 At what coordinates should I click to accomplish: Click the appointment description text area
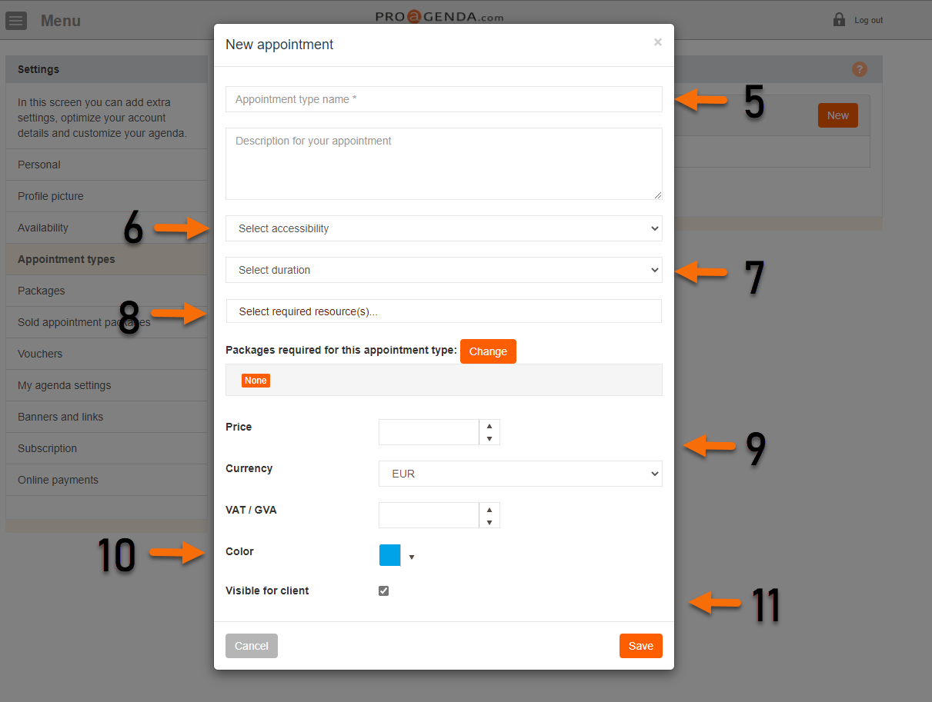(x=444, y=164)
